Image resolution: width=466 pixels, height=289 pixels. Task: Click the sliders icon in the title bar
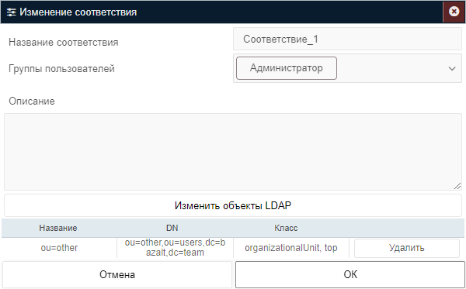pyautogui.click(x=12, y=12)
